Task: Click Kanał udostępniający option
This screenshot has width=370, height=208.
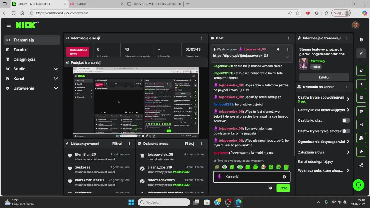Action: point(315,161)
